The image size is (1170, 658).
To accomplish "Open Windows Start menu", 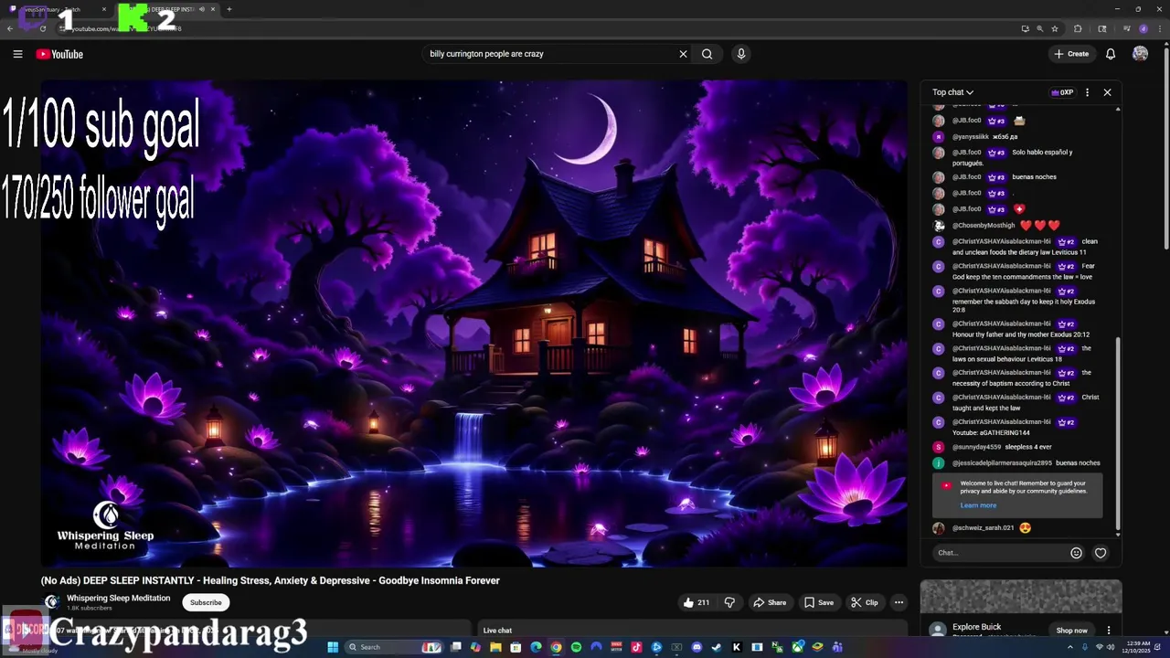I will click(x=333, y=647).
